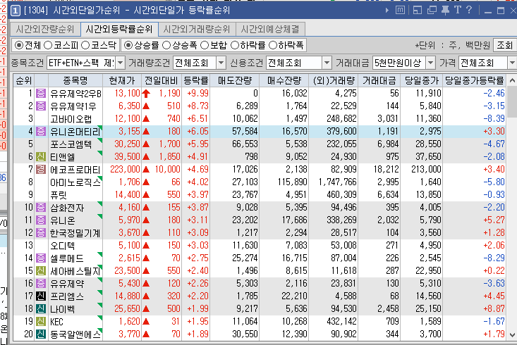Click the green corner marker on 포스코엠텍 row

pos(100,140)
